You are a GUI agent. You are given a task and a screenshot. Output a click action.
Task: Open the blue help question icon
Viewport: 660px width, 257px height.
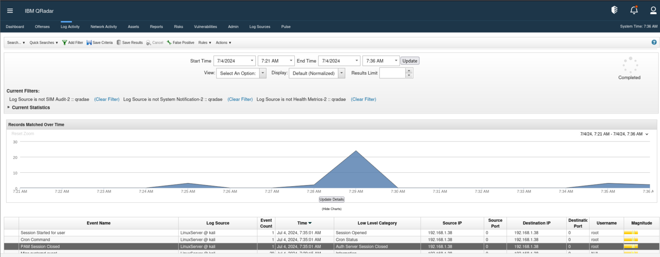(x=654, y=42)
